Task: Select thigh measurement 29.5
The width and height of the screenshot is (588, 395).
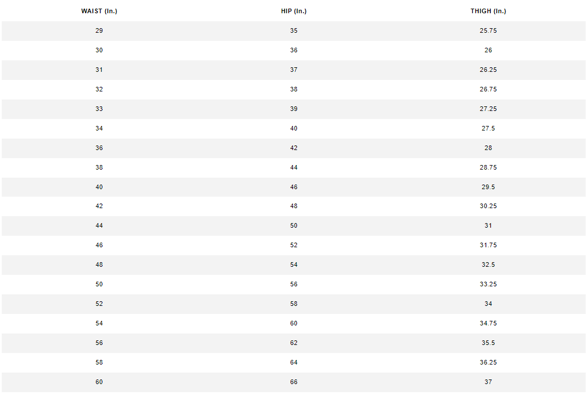Action: [488, 187]
